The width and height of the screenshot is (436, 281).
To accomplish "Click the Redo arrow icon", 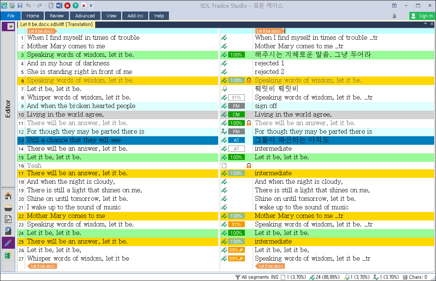I will (x=40, y=5).
